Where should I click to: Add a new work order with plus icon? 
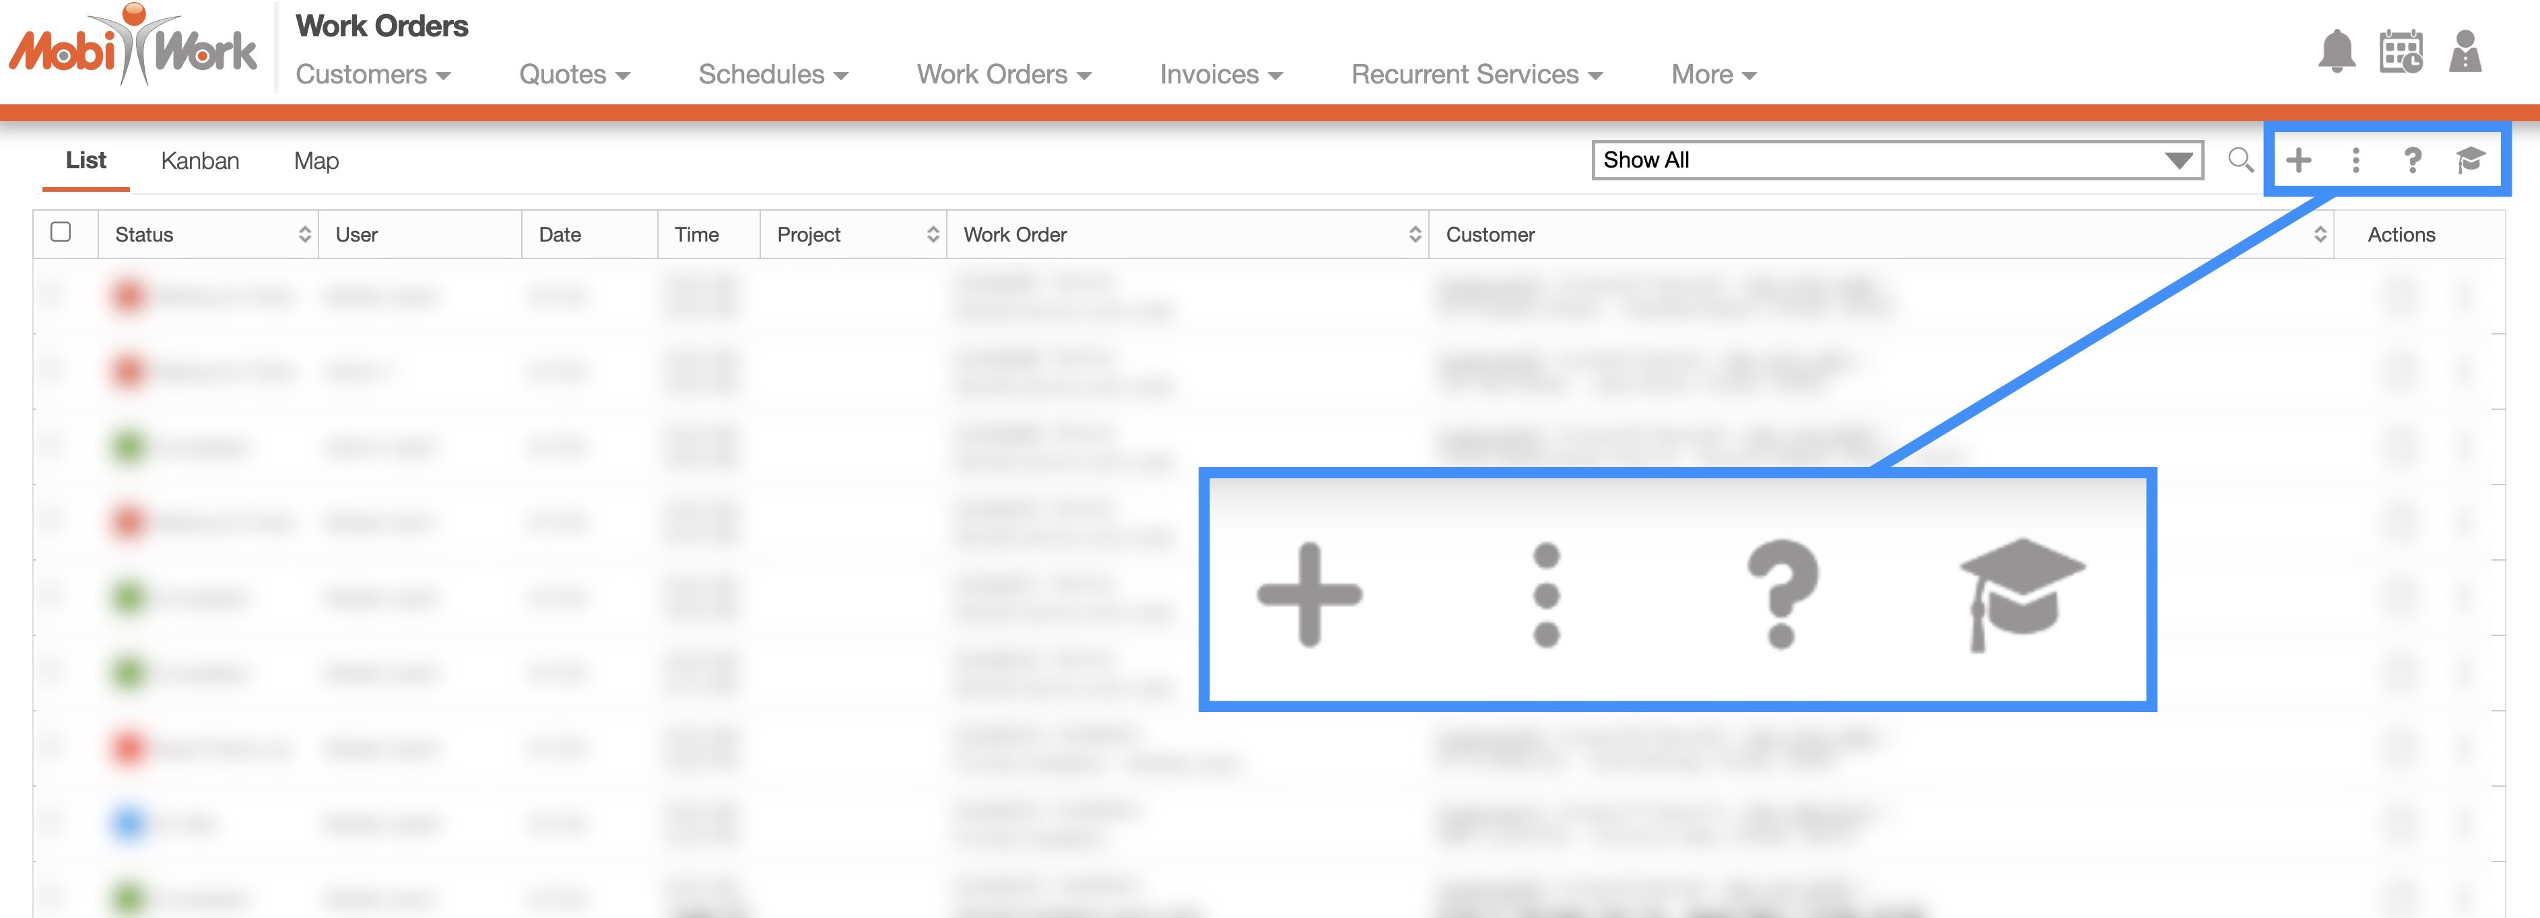(2298, 160)
